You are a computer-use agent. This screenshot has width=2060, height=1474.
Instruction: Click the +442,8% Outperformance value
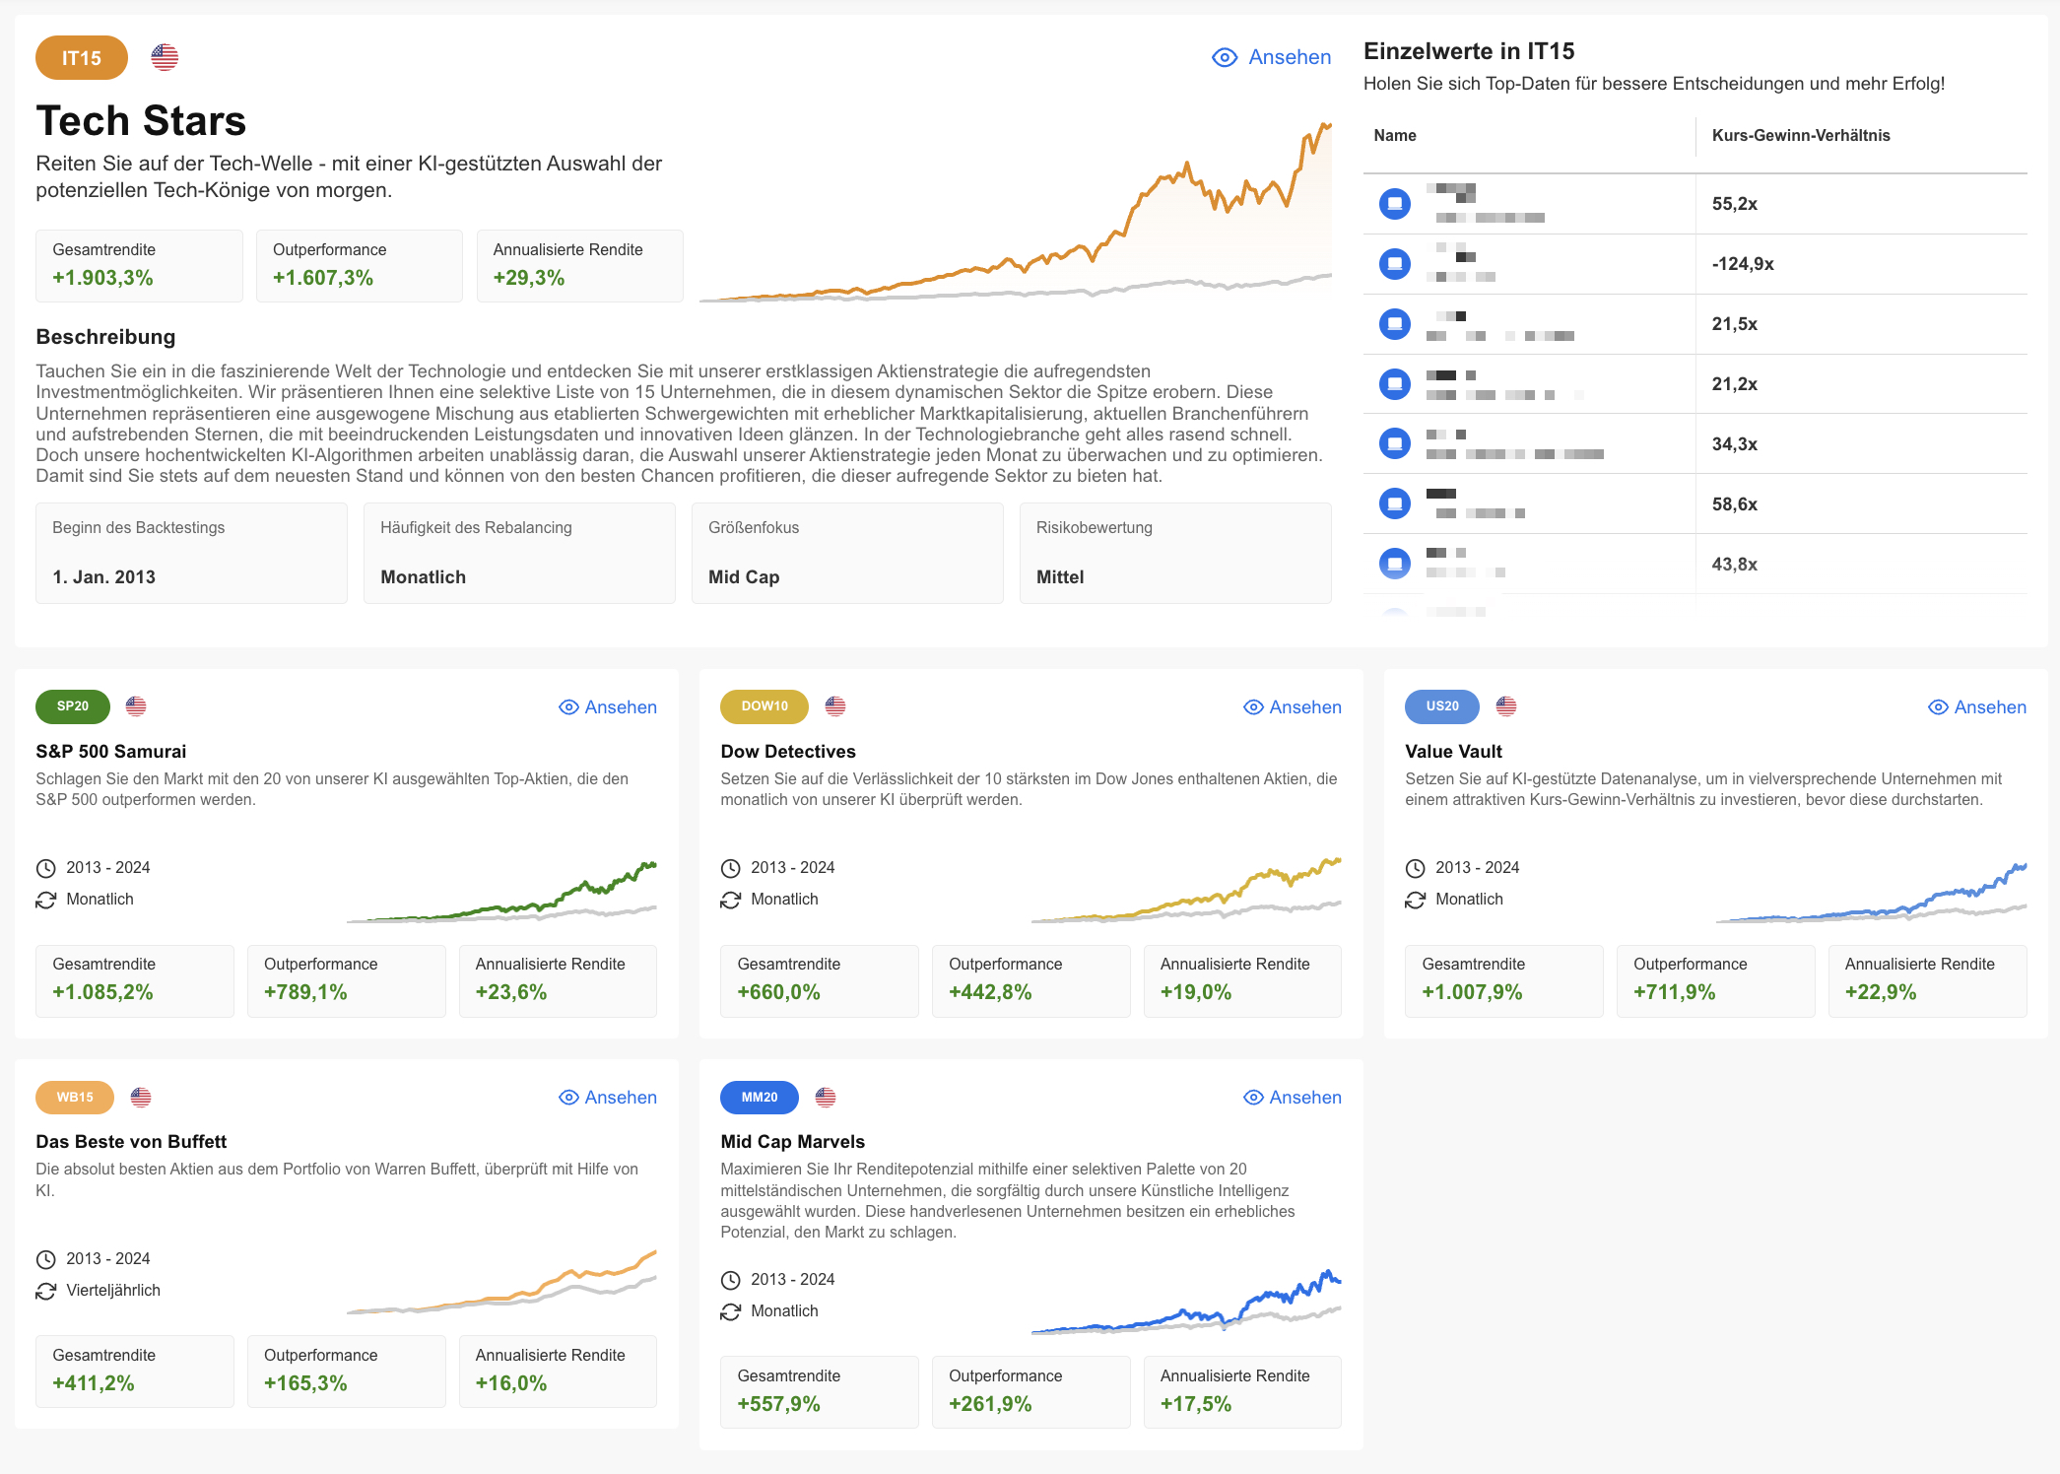[x=990, y=993]
